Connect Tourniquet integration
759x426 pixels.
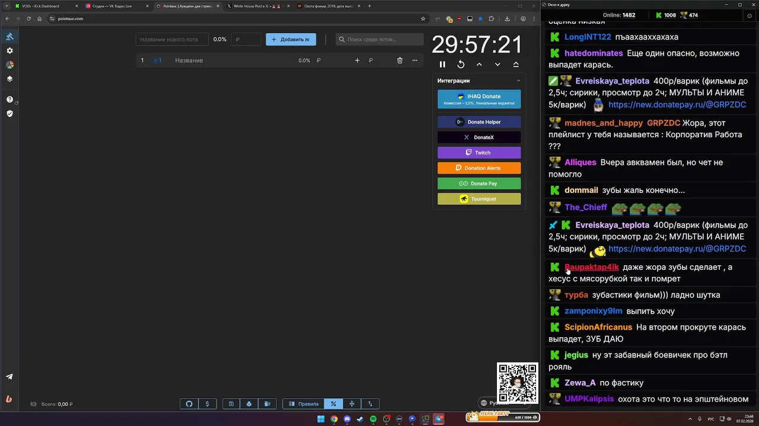[x=479, y=199]
